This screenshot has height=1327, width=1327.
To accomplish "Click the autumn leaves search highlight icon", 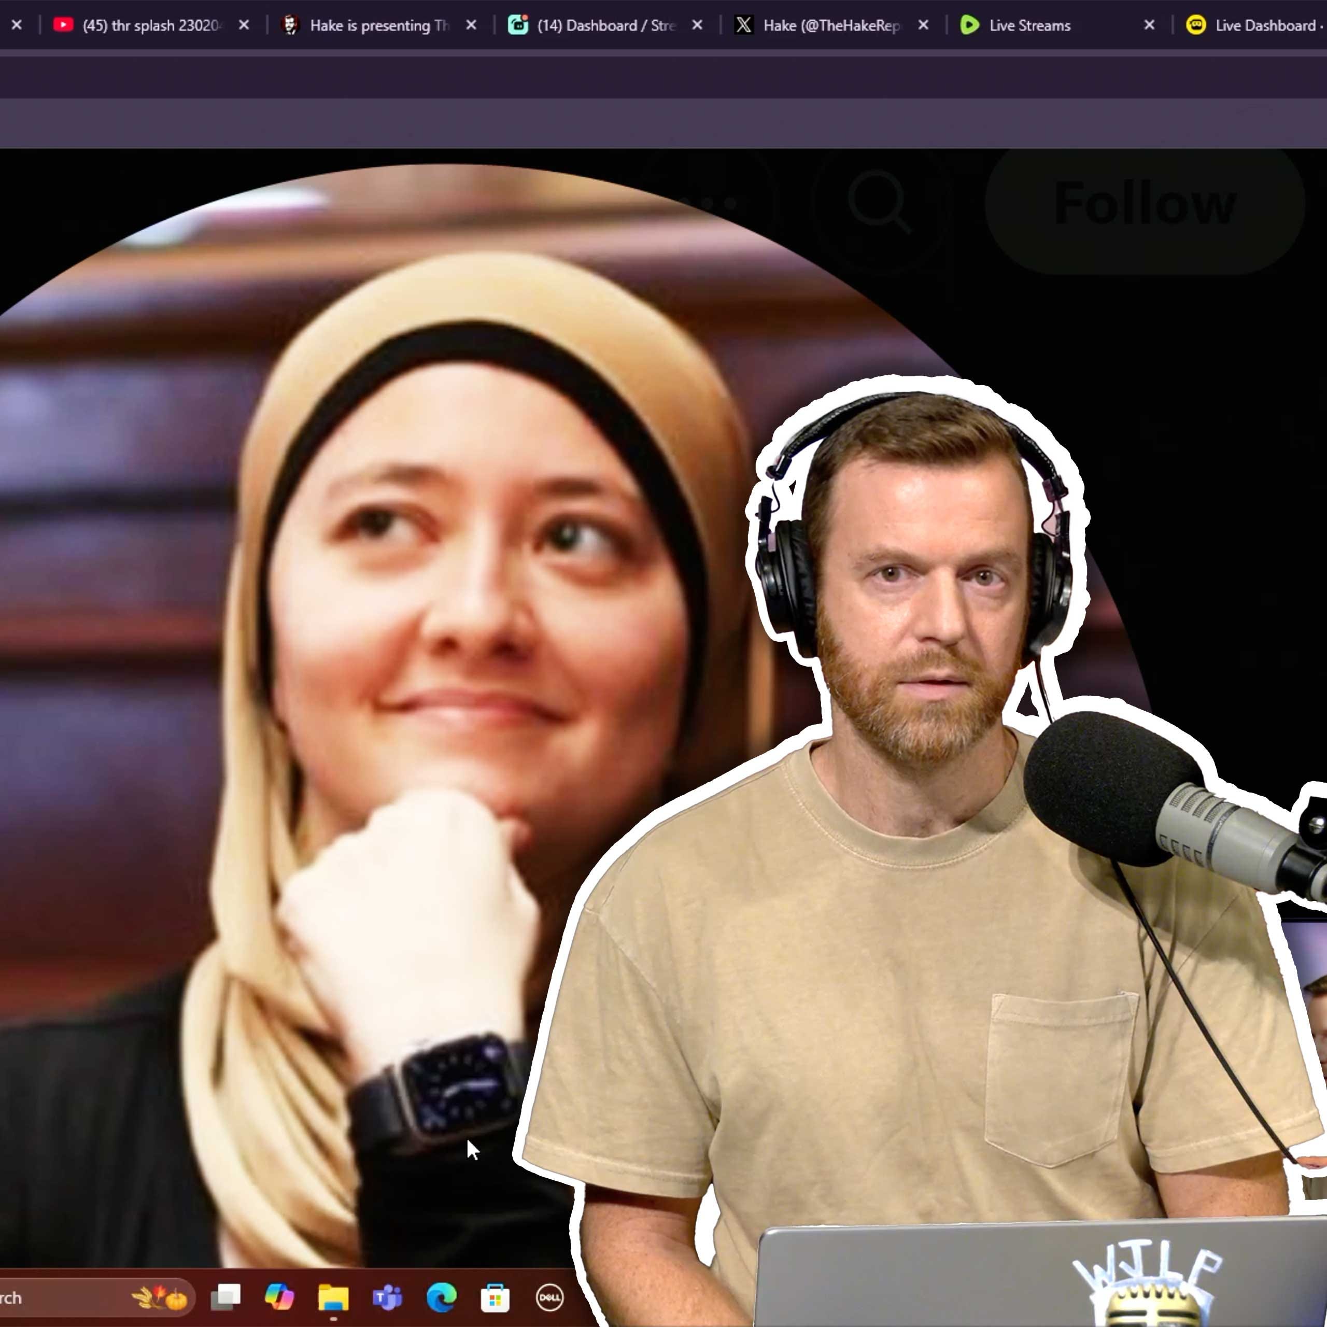I will (x=159, y=1297).
